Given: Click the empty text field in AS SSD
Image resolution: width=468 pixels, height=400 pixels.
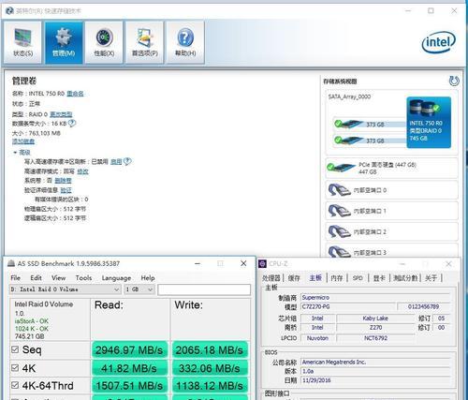Looking at the screenshot, I should point(204,289).
